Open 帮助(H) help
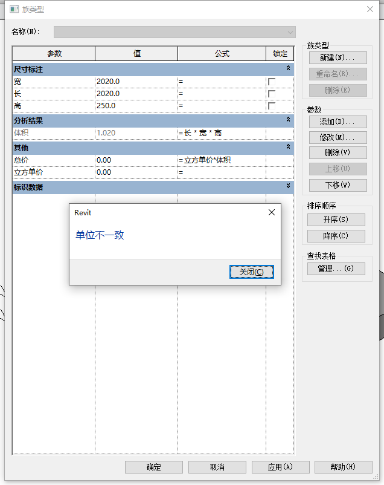This screenshot has height=485, width=384. [344, 467]
